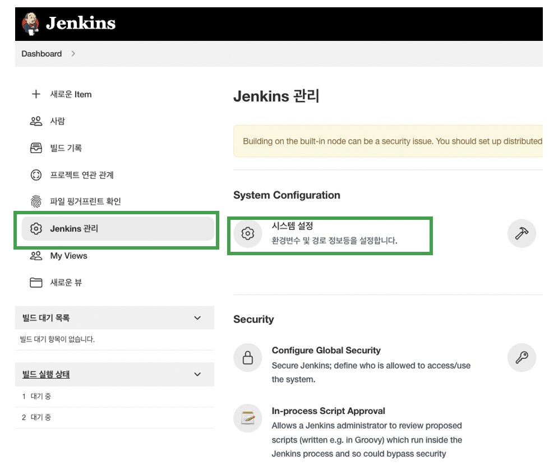
Task: Open 파일 핑거프린트 확인 sidebar entry
Action: [85, 201]
